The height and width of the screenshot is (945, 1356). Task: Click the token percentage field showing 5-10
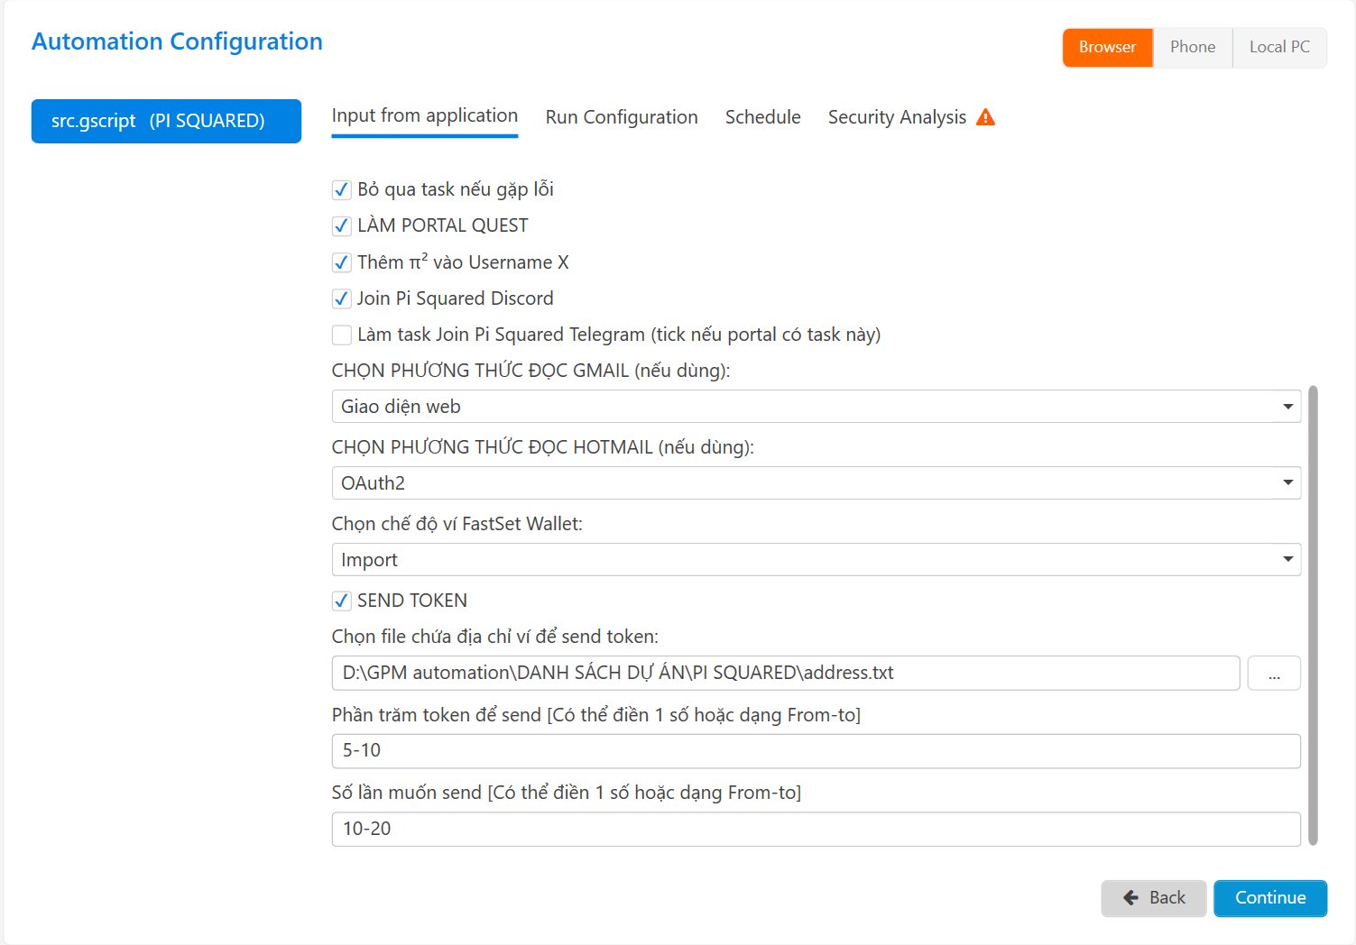pyautogui.click(x=816, y=751)
